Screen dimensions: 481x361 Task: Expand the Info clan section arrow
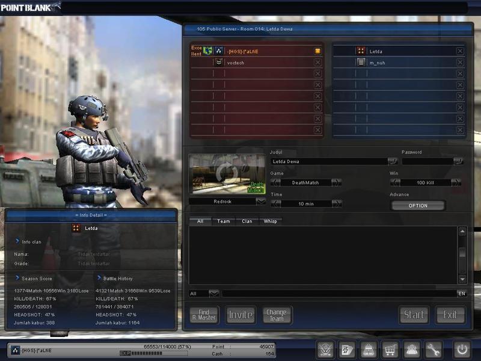(x=17, y=241)
